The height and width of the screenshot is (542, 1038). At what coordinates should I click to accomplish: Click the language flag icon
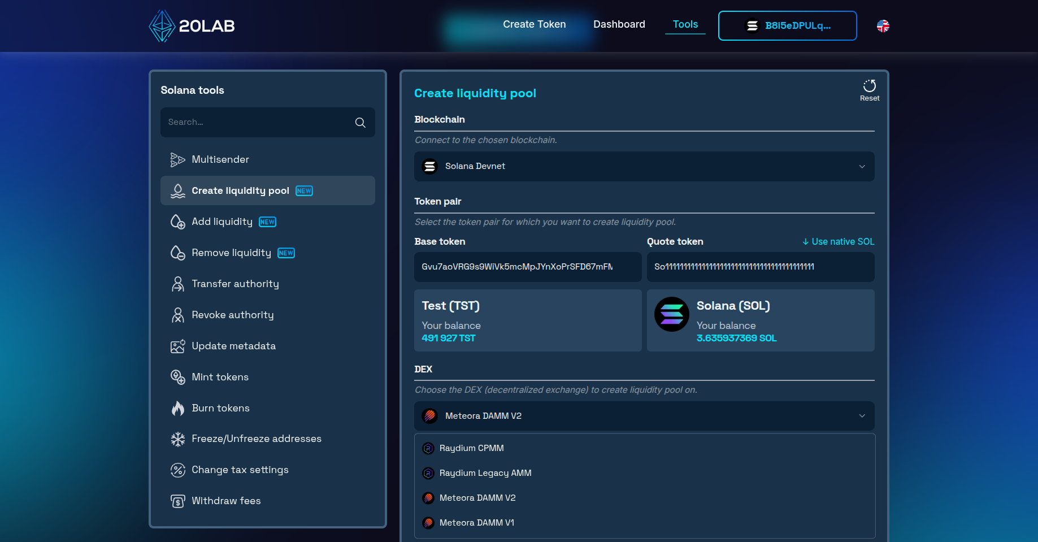tap(883, 26)
